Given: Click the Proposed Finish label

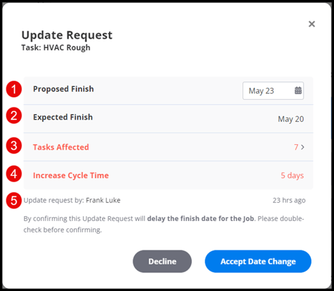Looking at the screenshot, I should point(63,89).
